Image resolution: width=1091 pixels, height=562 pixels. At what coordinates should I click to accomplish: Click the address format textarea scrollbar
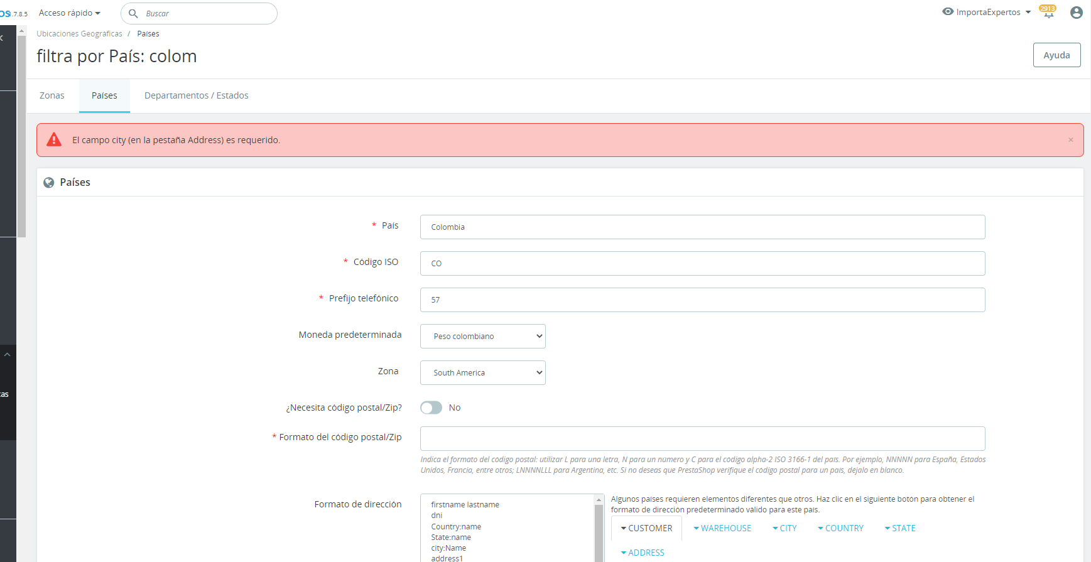tap(599, 528)
